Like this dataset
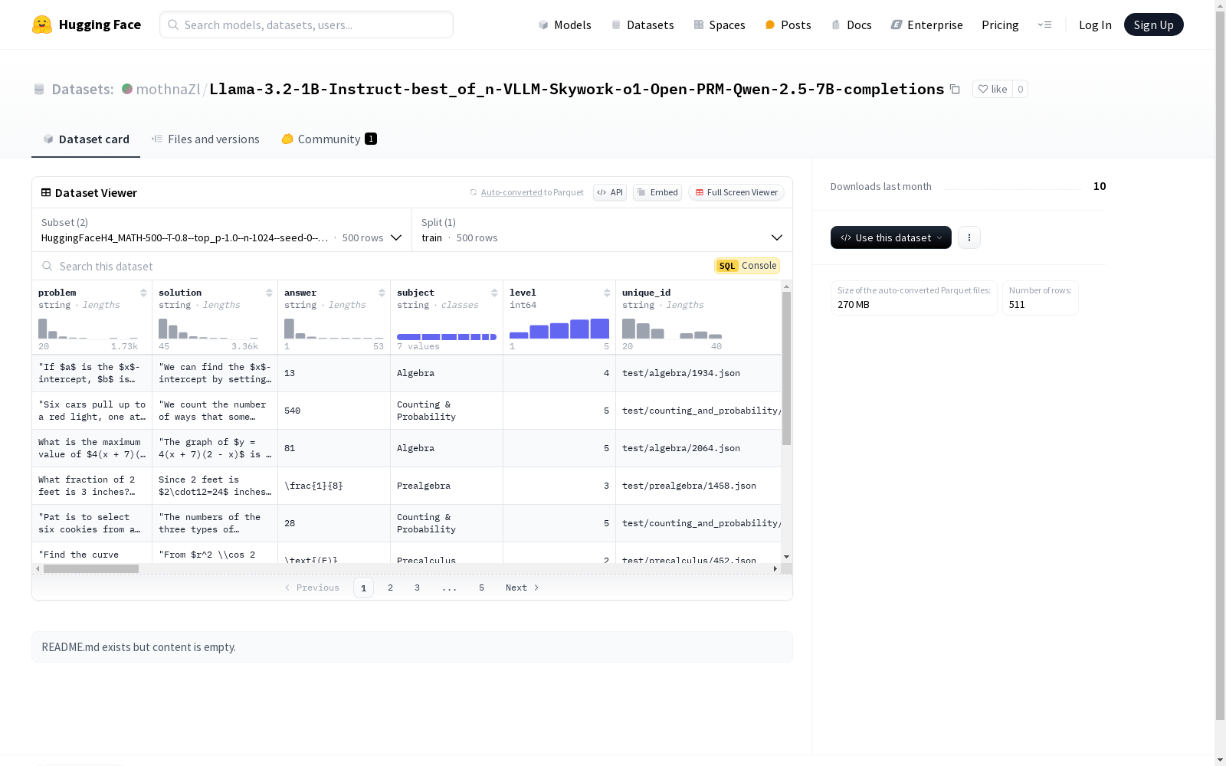Viewport: 1226px width, 766px height. 992,89
